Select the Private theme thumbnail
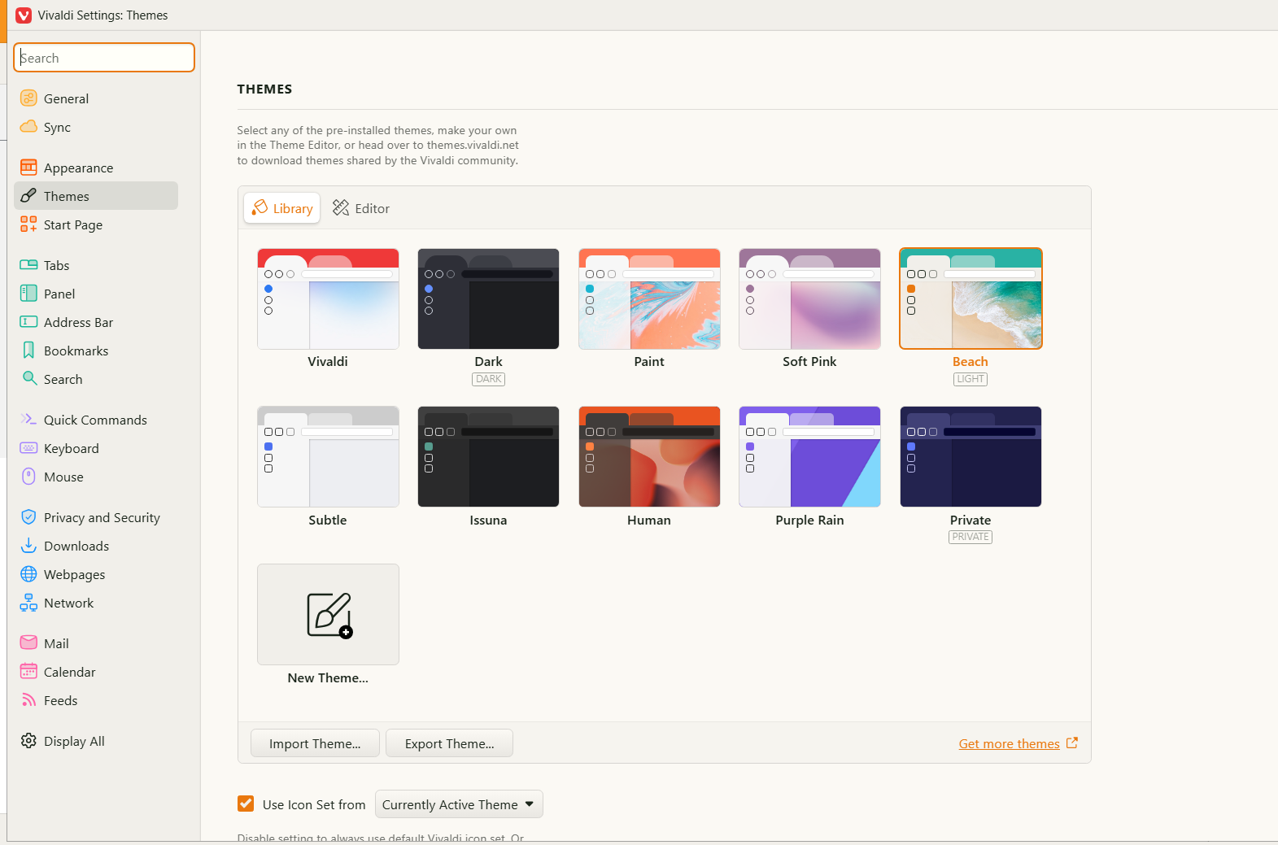The image size is (1278, 845). (x=970, y=456)
